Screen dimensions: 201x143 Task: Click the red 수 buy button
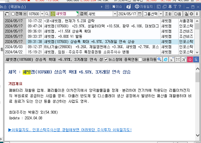pos(190,59)
